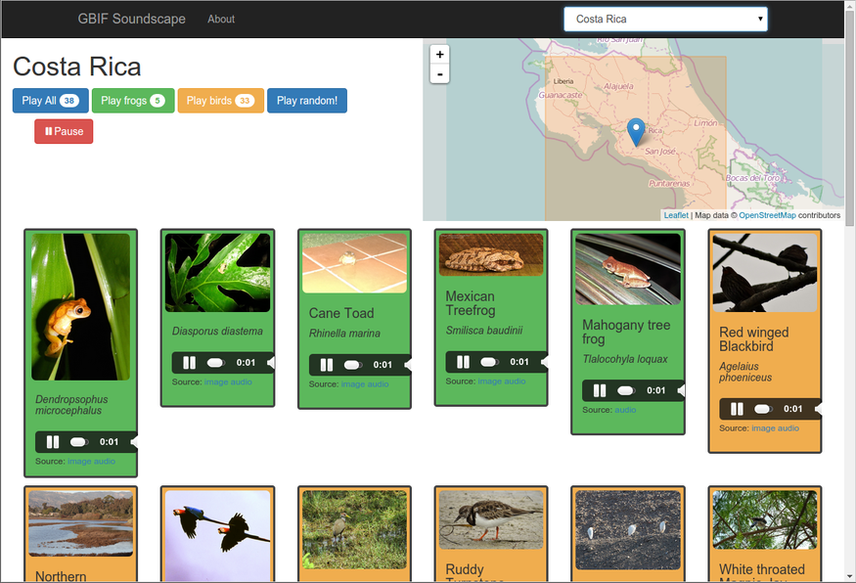Screen dimensions: 856x583
Task: Click the red Pause button
Action: (64, 131)
